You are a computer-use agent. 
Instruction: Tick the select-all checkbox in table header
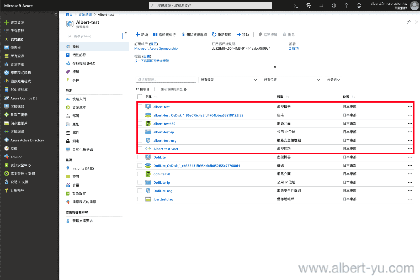[140, 97]
